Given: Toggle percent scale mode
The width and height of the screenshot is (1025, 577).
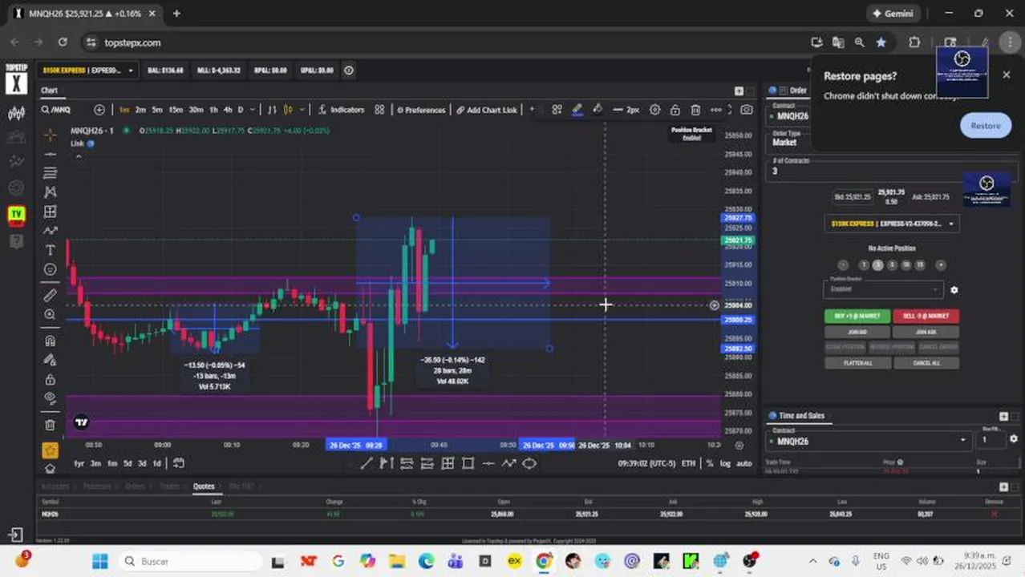Looking at the screenshot, I should click(710, 463).
